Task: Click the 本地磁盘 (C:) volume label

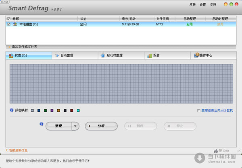Action: pos(29,24)
